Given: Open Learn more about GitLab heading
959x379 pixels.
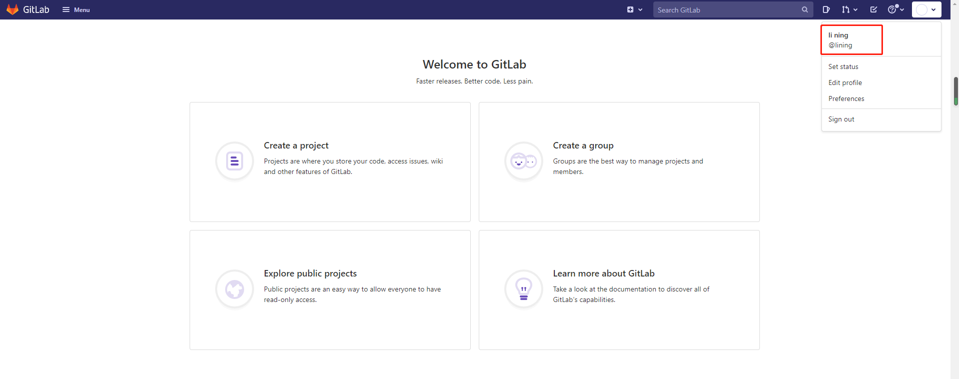Looking at the screenshot, I should point(603,273).
